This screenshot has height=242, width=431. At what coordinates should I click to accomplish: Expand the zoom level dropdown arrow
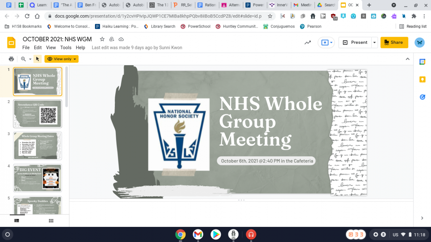30,59
